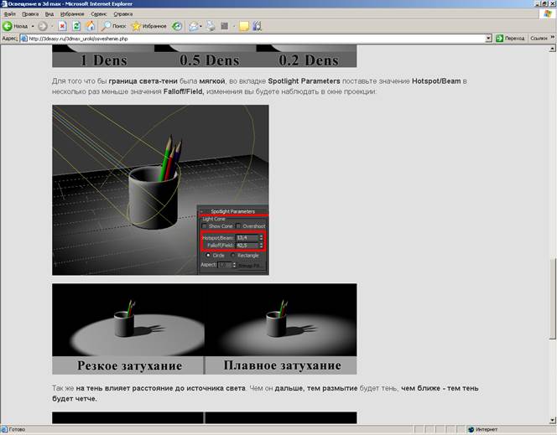Image resolution: width=557 pixels, height=435 pixels.
Task: Click the Резкое затухание render image
Action: tap(128, 329)
